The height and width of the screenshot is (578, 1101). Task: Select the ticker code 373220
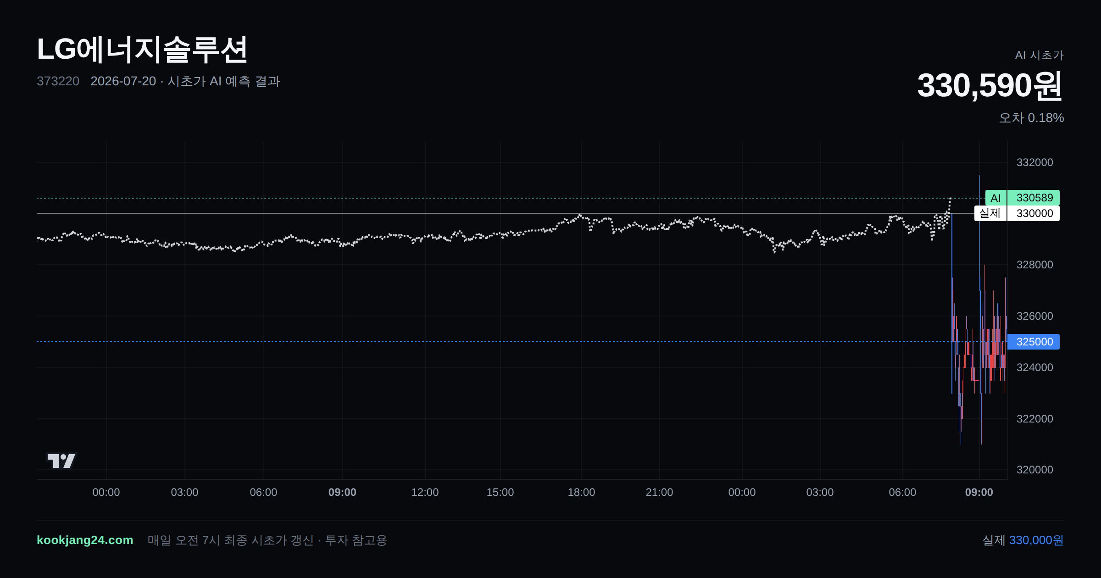pos(58,81)
